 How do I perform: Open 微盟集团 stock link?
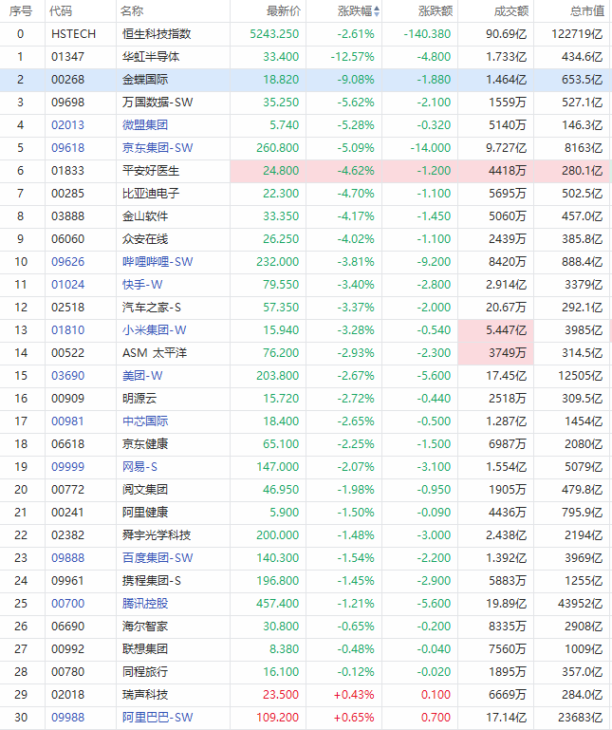coord(145,125)
